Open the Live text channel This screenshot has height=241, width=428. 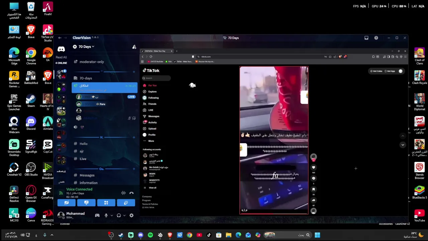pyautogui.click(x=83, y=159)
